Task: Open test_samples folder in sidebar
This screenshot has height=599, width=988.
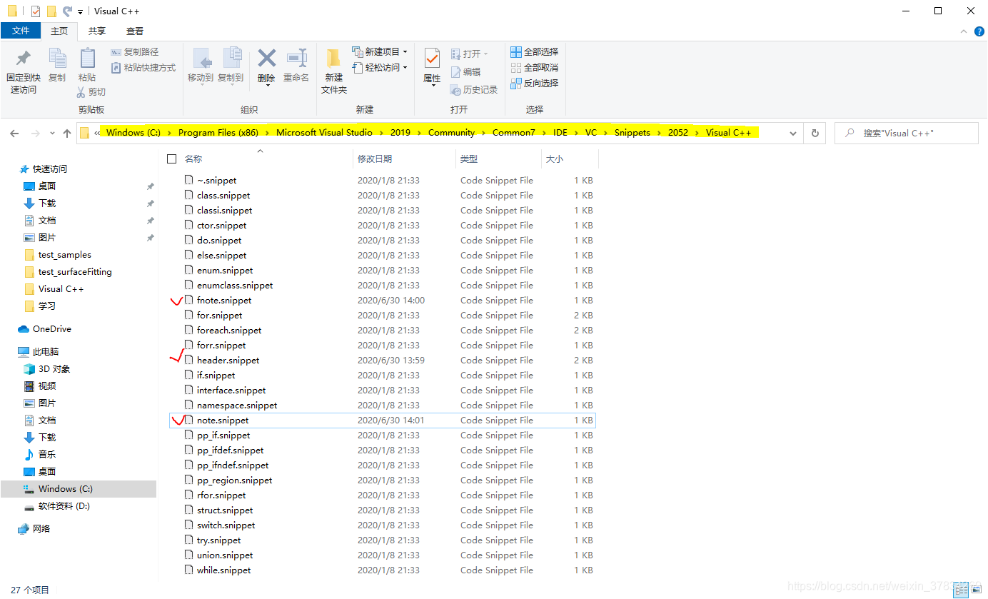Action: (x=64, y=255)
